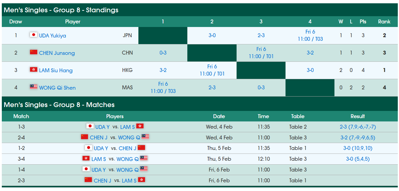Click China flag in match 2-3 row
The height and width of the screenshot is (191, 399).
click(x=88, y=180)
